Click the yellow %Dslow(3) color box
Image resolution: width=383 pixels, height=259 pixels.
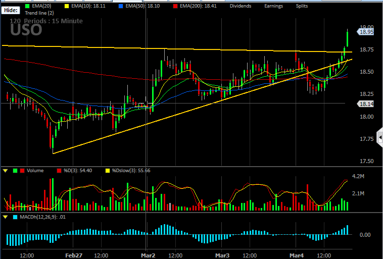[x=107, y=171]
